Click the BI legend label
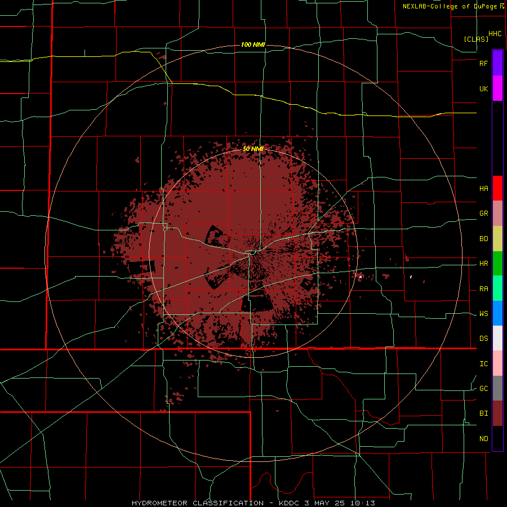The width and height of the screenshot is (507, 507). click(x=484, y=413)
